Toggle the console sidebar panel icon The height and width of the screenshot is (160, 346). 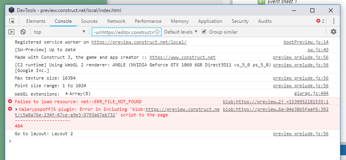(x=11, y=32)
